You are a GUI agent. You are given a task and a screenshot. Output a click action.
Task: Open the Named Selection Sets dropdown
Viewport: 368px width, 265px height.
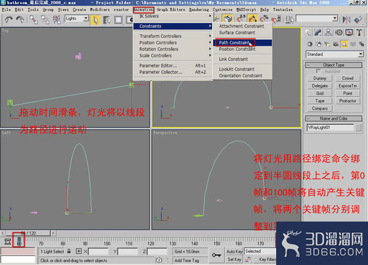[317, 18]
